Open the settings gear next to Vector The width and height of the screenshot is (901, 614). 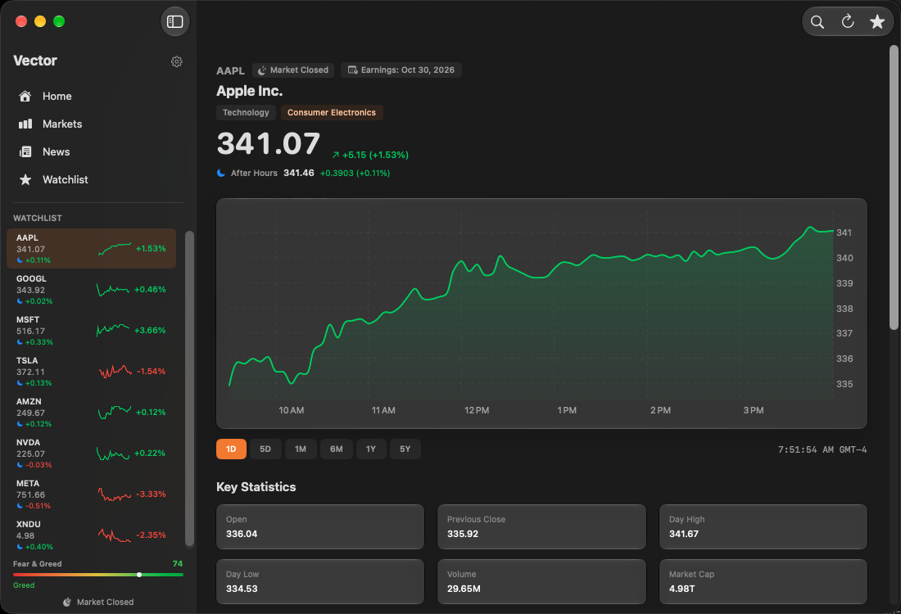tap(176, 61)
